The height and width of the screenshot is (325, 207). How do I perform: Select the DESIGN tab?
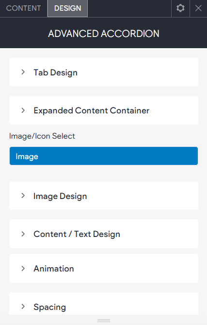(67, 8)
